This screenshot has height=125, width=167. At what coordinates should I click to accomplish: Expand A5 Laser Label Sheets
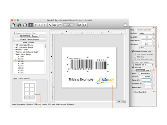tap(15, 47)
